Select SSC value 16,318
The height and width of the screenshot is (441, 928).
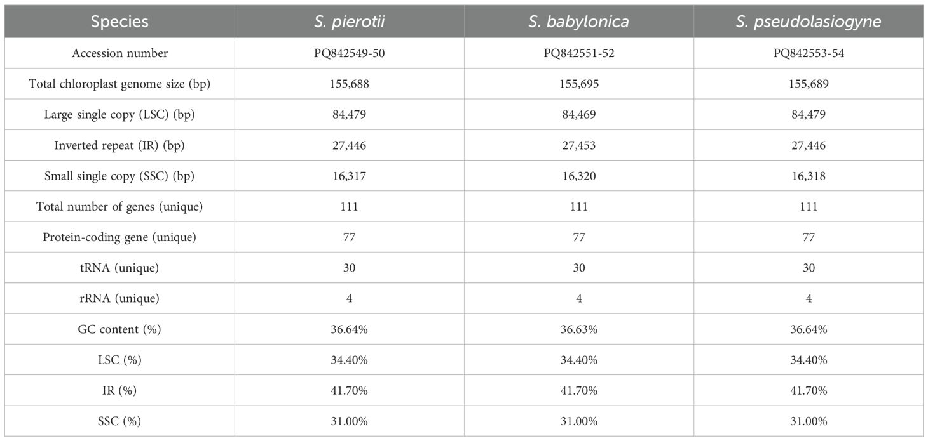(x=809, y=176)
